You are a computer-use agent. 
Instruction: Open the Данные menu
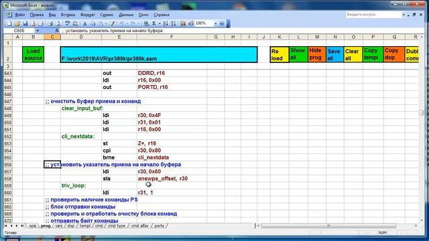[x=126, y=15]
